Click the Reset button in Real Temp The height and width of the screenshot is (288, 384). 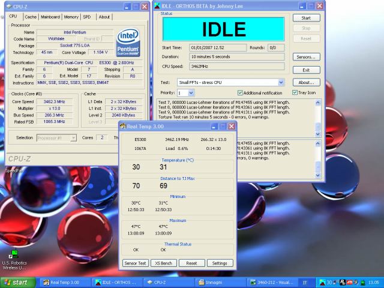[x=191, y=263]
